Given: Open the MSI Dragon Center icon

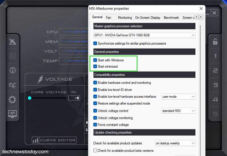Looking at the screenshot, I should click(x=13, y=42).
